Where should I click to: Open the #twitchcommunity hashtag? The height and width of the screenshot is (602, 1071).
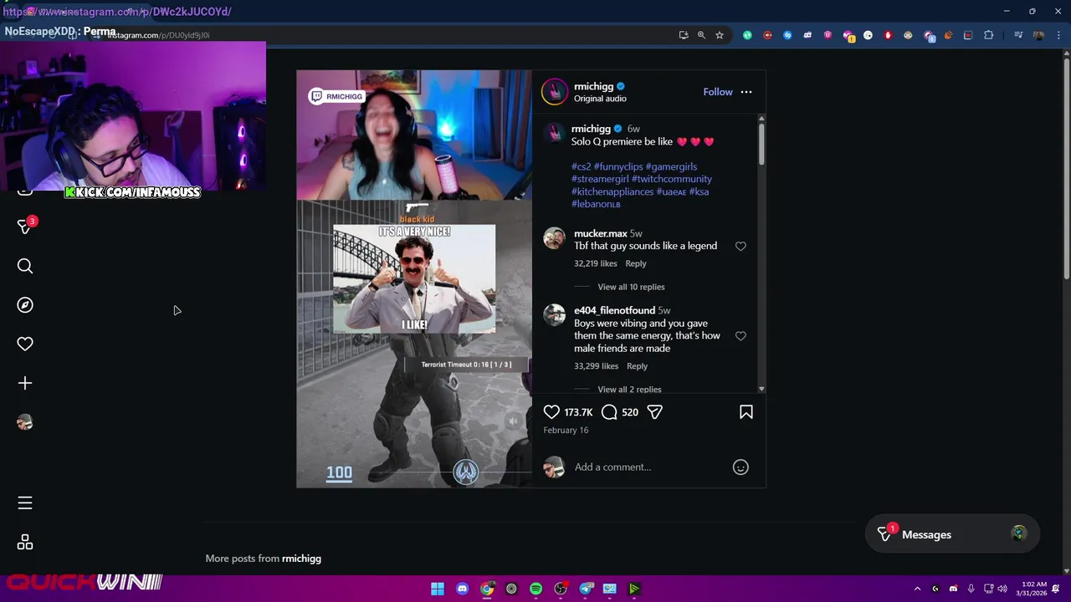[672, 179]
